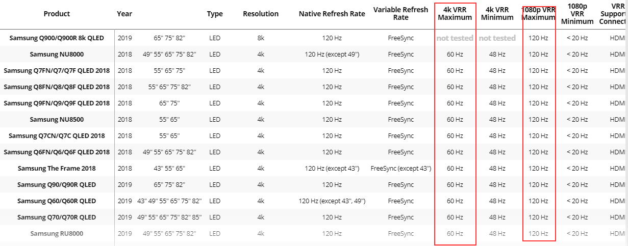Sort table by Product column header
The width and height of the screenshot is (628, 246).
57,14
